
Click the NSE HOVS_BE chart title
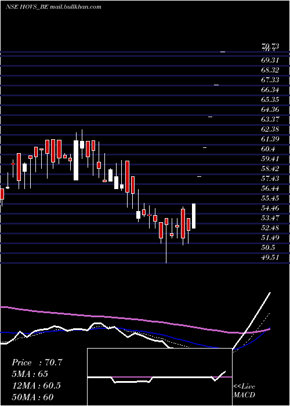pyautogui.click(x=53, y=7)
